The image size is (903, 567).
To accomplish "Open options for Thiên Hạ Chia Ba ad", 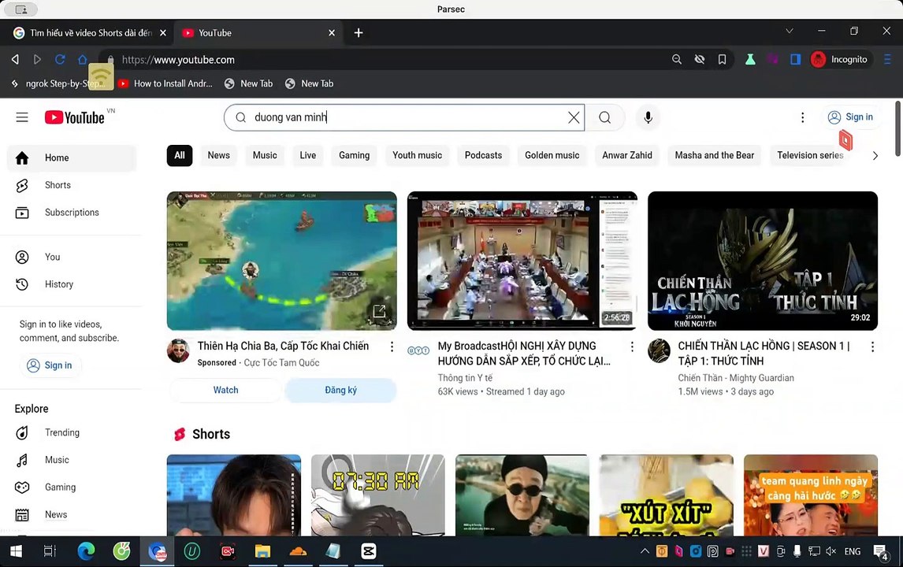I will pos(392,346).
